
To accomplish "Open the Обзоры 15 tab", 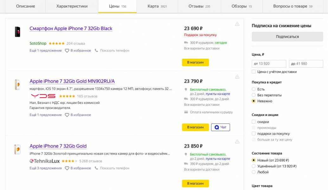I will 241,6.
